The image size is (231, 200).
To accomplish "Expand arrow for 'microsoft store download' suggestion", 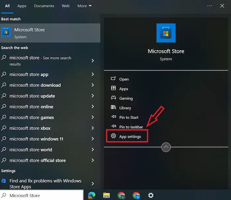I will coord(93,85).
